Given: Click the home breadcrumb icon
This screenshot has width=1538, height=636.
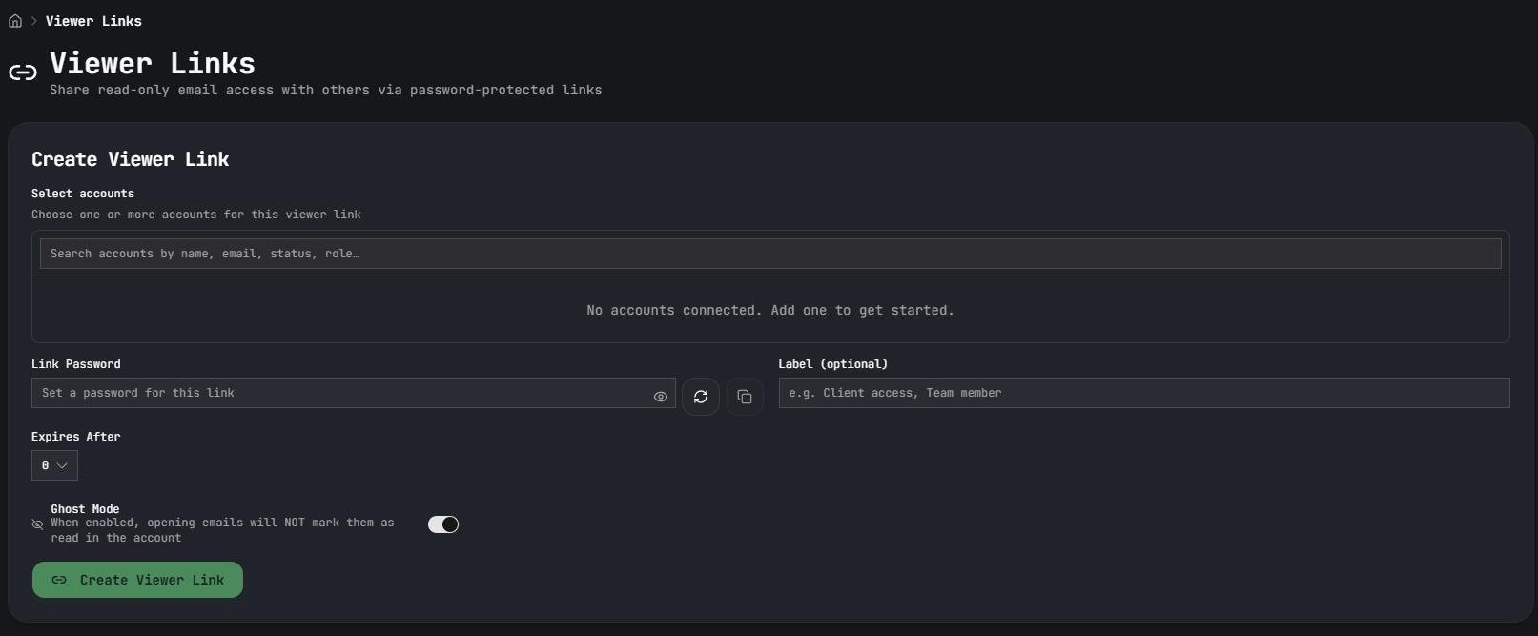Looking at the screenshot, I should pos(15,21).
